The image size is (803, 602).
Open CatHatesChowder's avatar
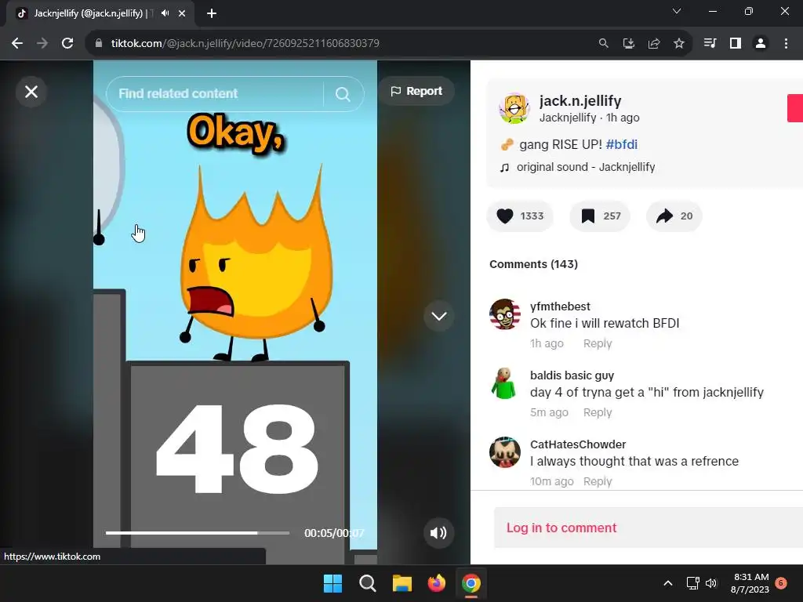(505, 452)
